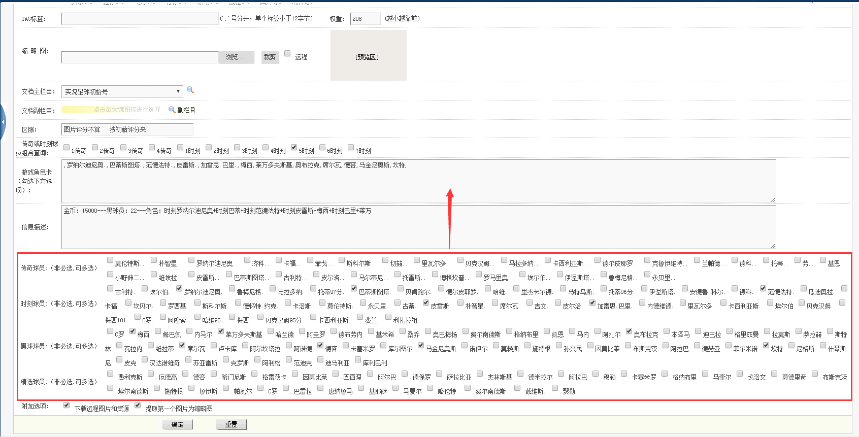Click inside the 信息描述 text area
Image resolution: width=859 pixels, height=437 pixels.
[x=419, y=227]
